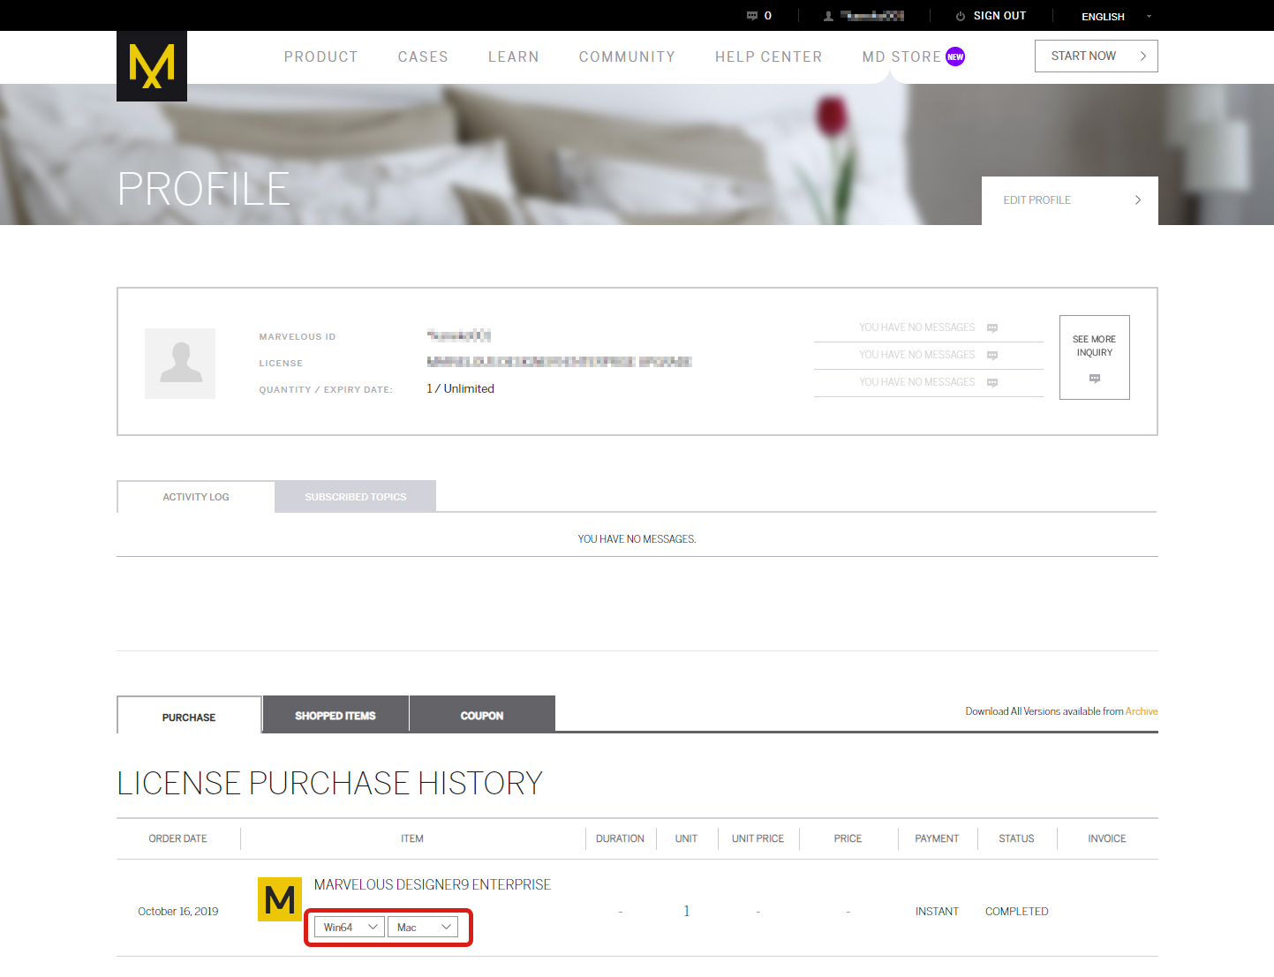
Task: Select the Shopped Items tab
Action: (x=335, y=715)
